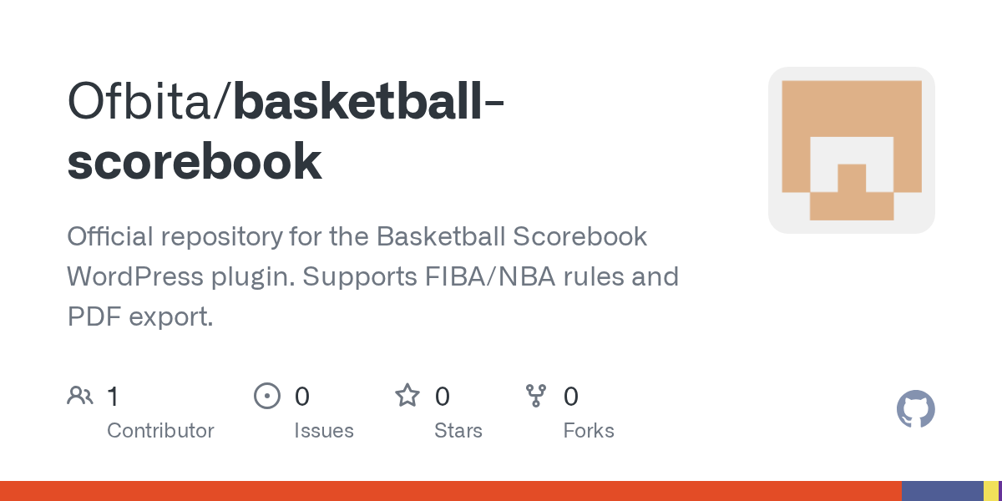This screenshot has width=1002, height=501.
Task: Click the stars count number 0
Action: (443, 396)
